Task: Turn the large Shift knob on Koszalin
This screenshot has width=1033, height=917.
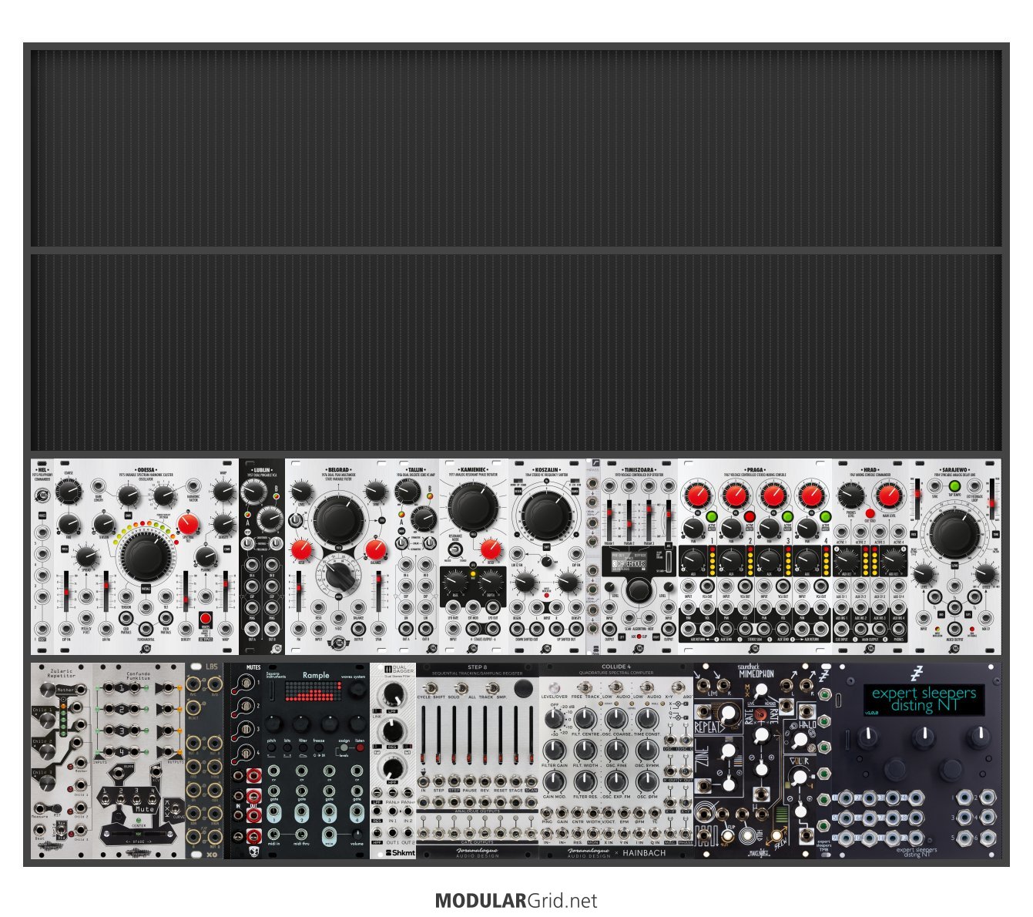Action: pos(546,514)
